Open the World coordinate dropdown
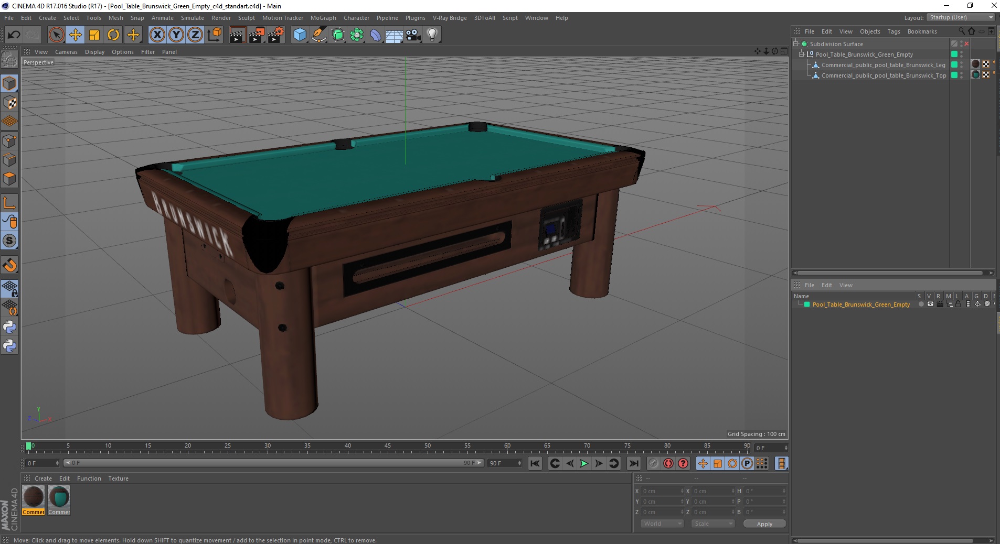The height and width of the screenshot is (544, 1000). pyautogui.click(x=662, y=524)
